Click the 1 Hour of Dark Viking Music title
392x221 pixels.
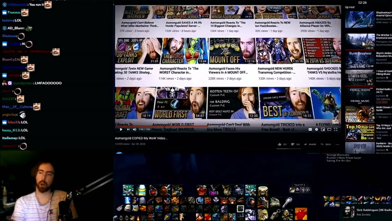point(384,73)
